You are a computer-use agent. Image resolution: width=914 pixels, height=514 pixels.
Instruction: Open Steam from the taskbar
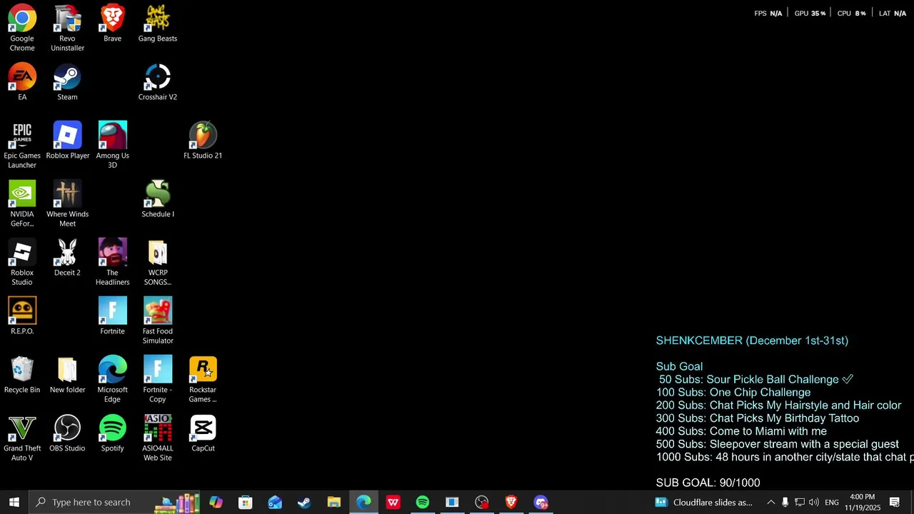coord(304,502)
